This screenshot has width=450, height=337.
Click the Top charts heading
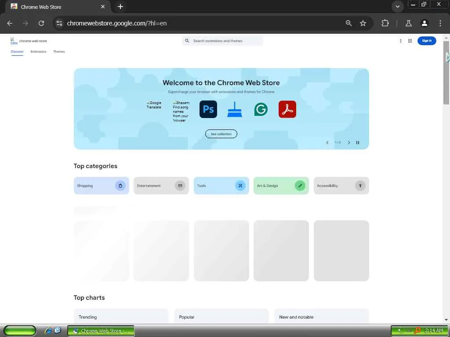[x=89, y=298]
